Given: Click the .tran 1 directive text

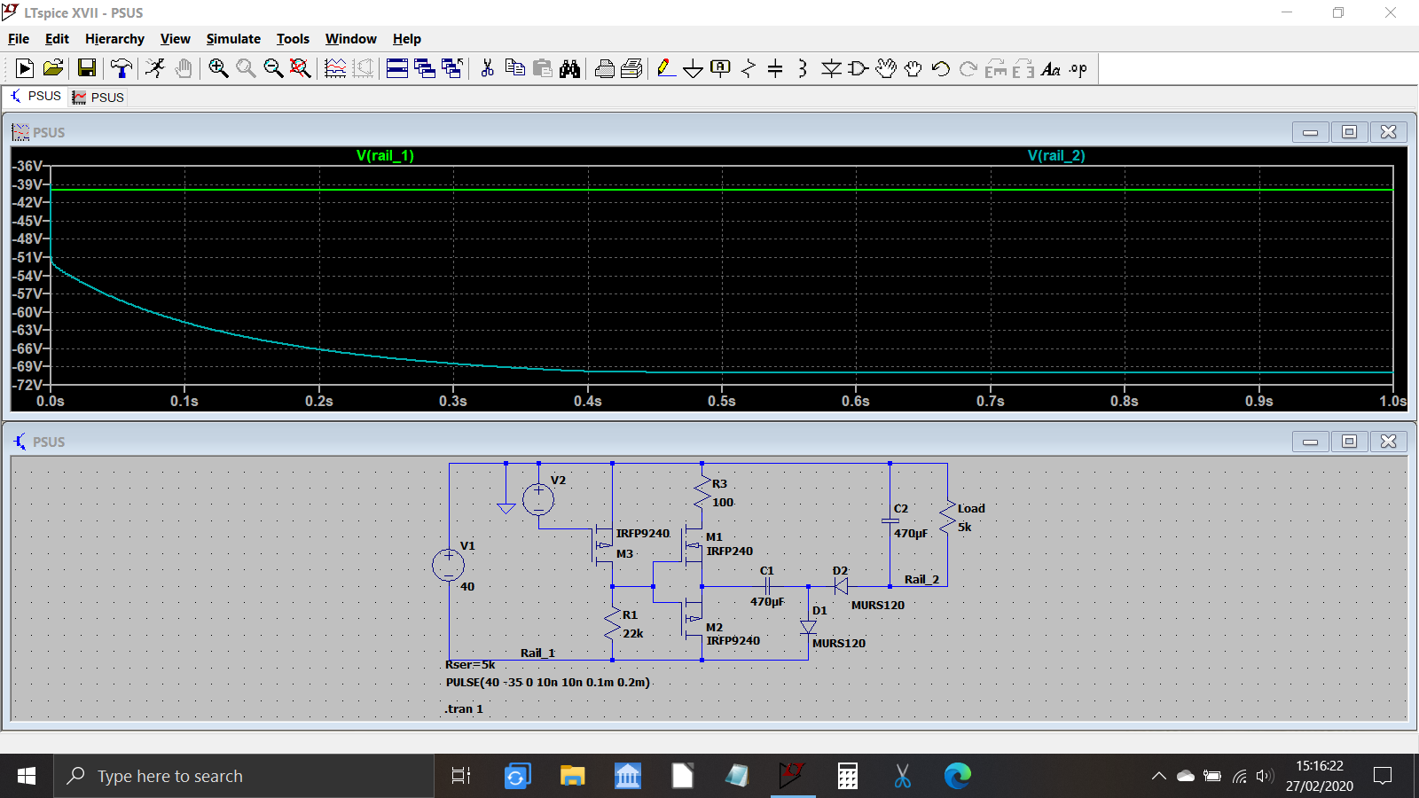Looking at the screenshot, I should (x=465, y=708).
